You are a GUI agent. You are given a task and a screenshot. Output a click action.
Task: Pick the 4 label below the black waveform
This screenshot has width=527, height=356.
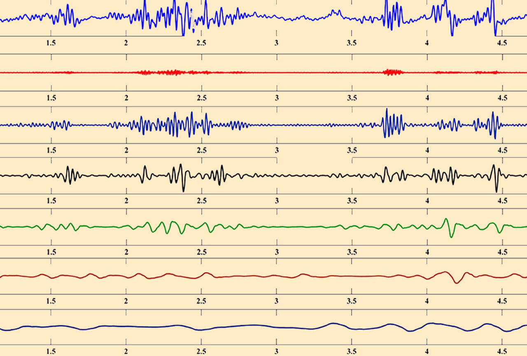(427, 201)
